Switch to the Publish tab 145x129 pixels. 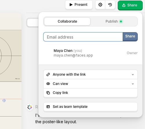tap(114, 21)
